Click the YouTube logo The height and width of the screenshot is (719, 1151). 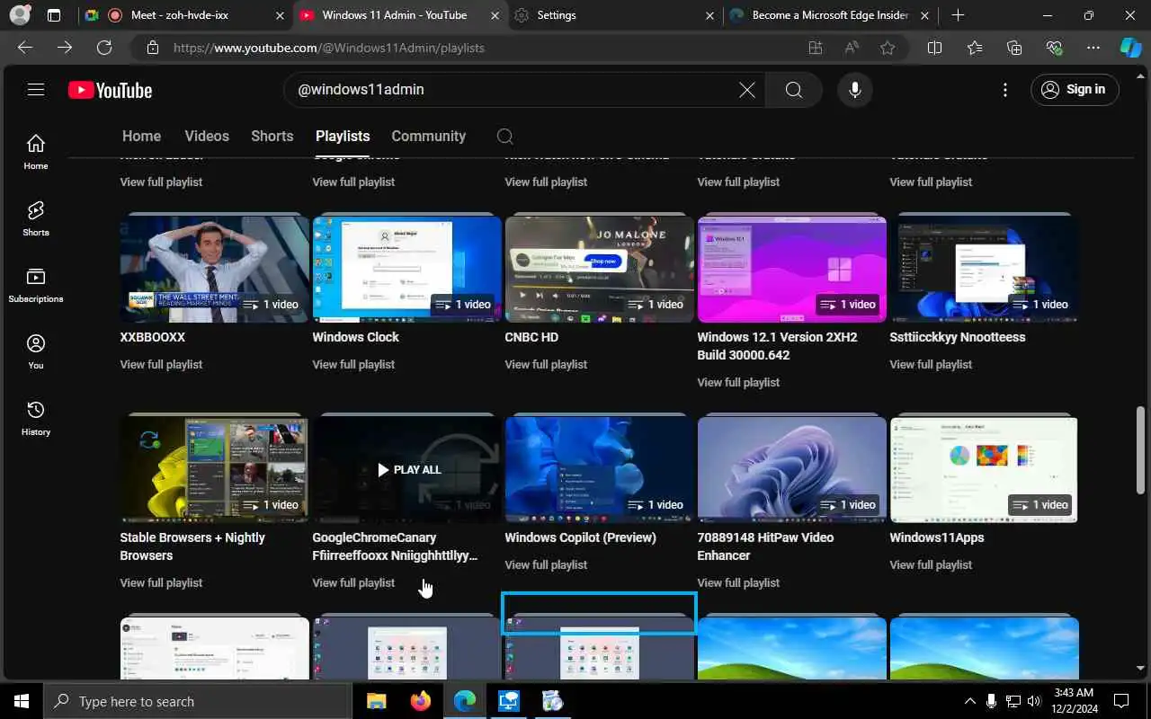click(110, 90)
